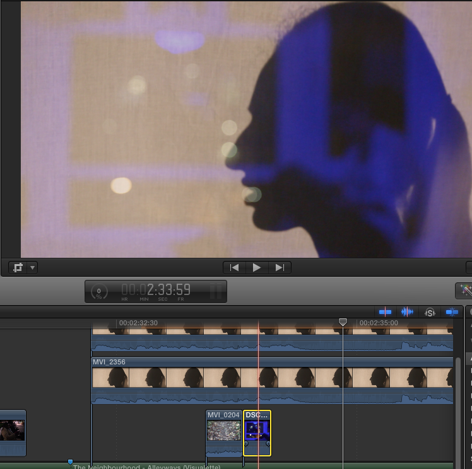
Task: Select the MVI_2356 clip title bar
Action: (272, 362)
